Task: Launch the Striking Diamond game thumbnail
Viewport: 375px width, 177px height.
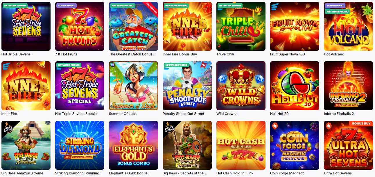Action: pyautogui.click(x=80, y=145)
